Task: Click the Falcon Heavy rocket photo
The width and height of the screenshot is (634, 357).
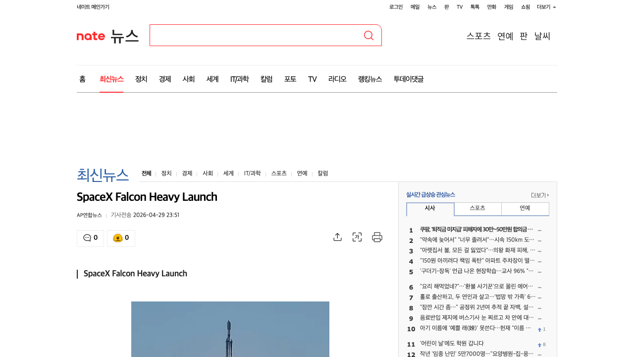Action: 230,329
